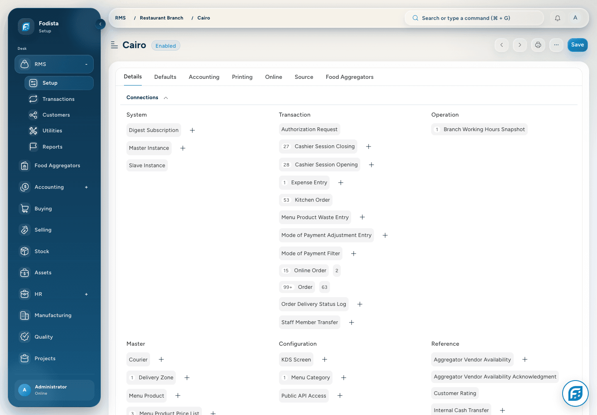The height and width of the screenshot is (415, 597).
Task: Switch to the Defaults tab
Action: click(165, 77)
